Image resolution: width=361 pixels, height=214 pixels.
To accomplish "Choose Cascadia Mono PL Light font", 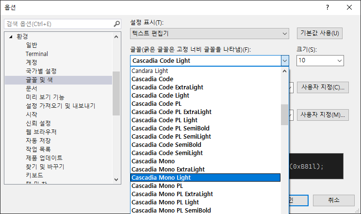I will pyautogui.click(x=205, y=202).
